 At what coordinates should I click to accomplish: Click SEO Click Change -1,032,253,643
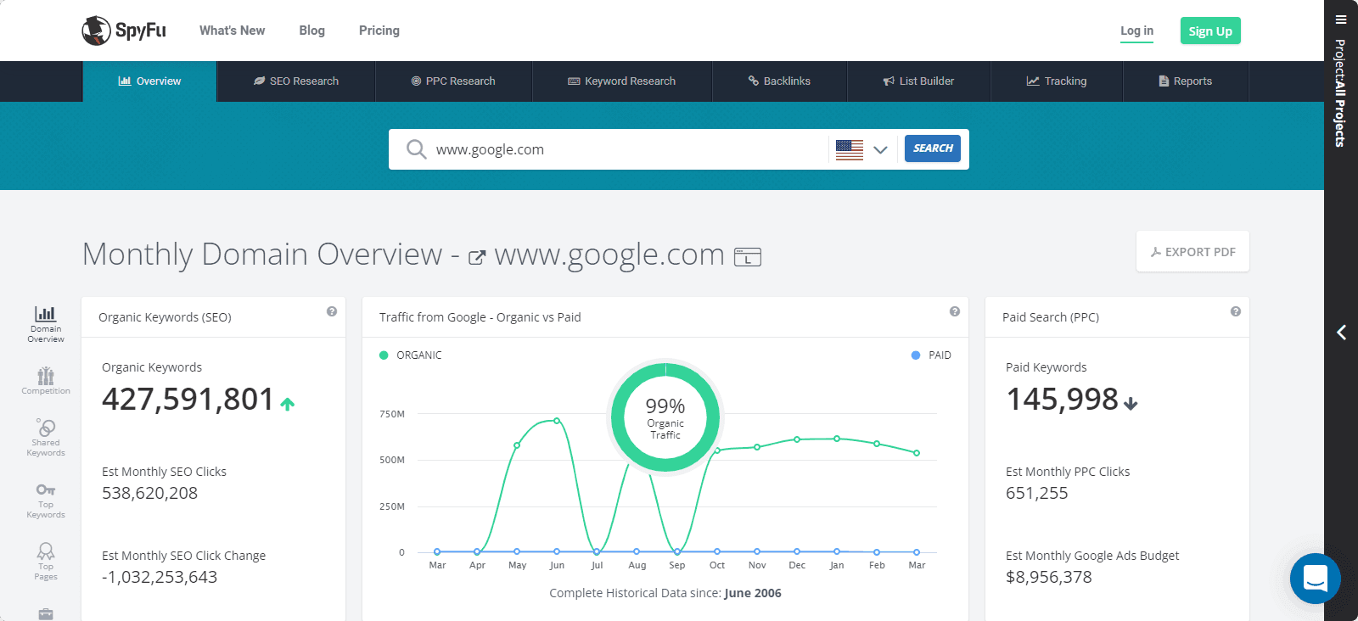tap(160, 577)
